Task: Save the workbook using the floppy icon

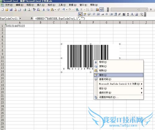Action: click(x=11, y=10)
